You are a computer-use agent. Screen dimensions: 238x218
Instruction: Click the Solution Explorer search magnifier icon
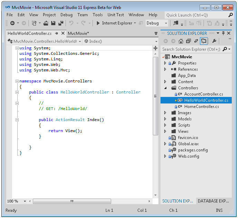point(225,49)
